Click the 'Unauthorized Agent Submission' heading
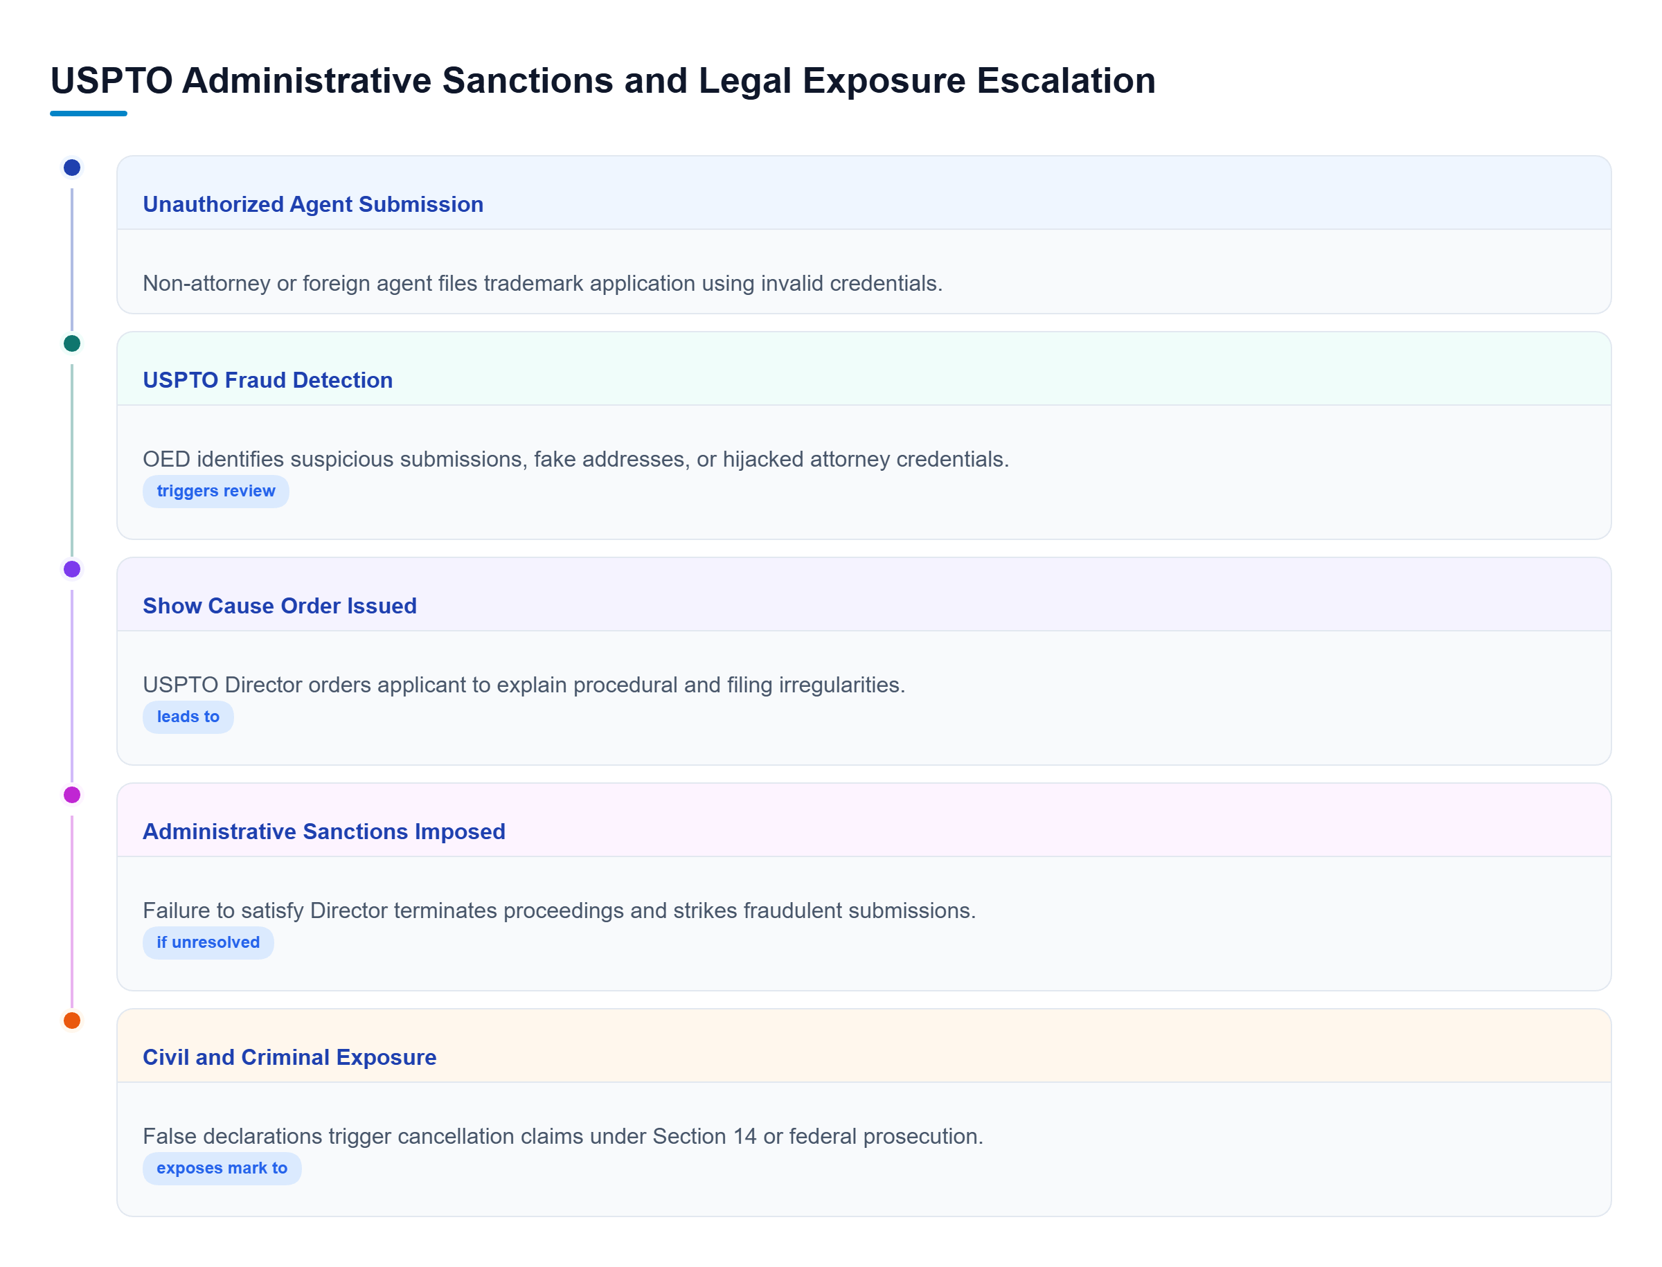Image resolution: width=1662 pixels, height=1267 pixels. pos(313,204)
